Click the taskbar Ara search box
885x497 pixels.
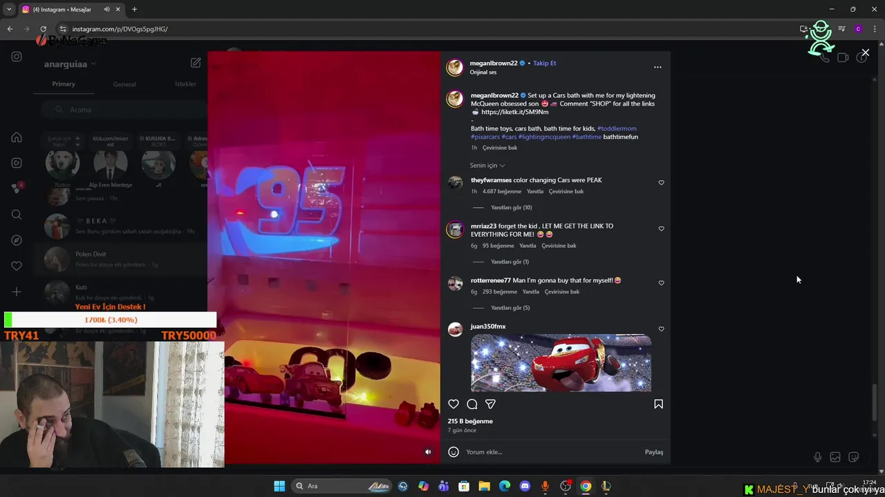(x=342, y=486)
